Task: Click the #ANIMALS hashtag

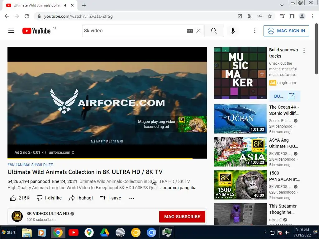Action: pyautogui.click(x=24, y=165)
